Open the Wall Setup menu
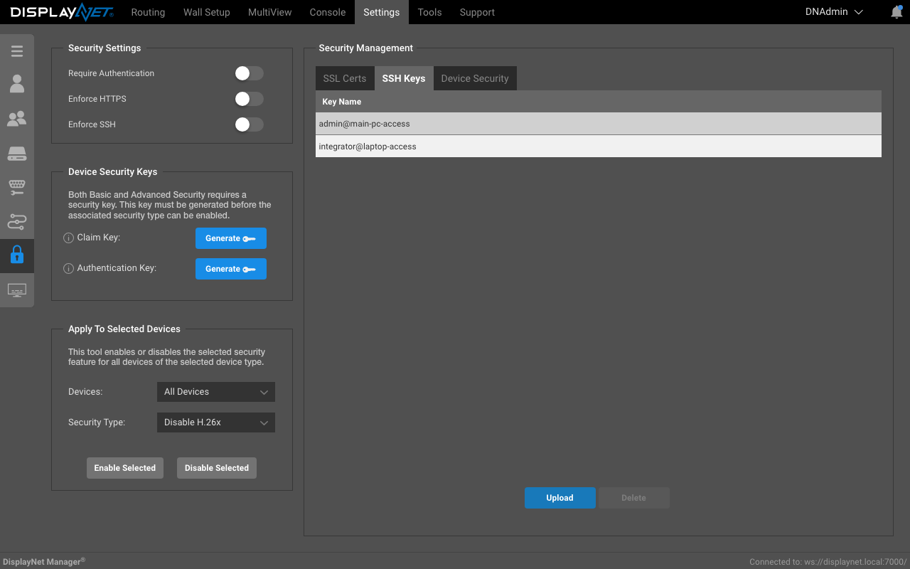Image resolution: width=910 pixels, height=569 pixels. [x=207, y=12]
